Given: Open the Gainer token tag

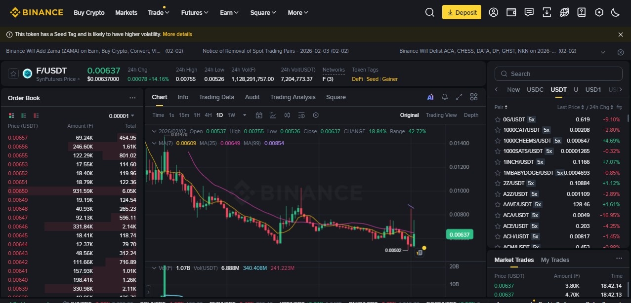Looking at the screenshot, I should pos(390,79).
